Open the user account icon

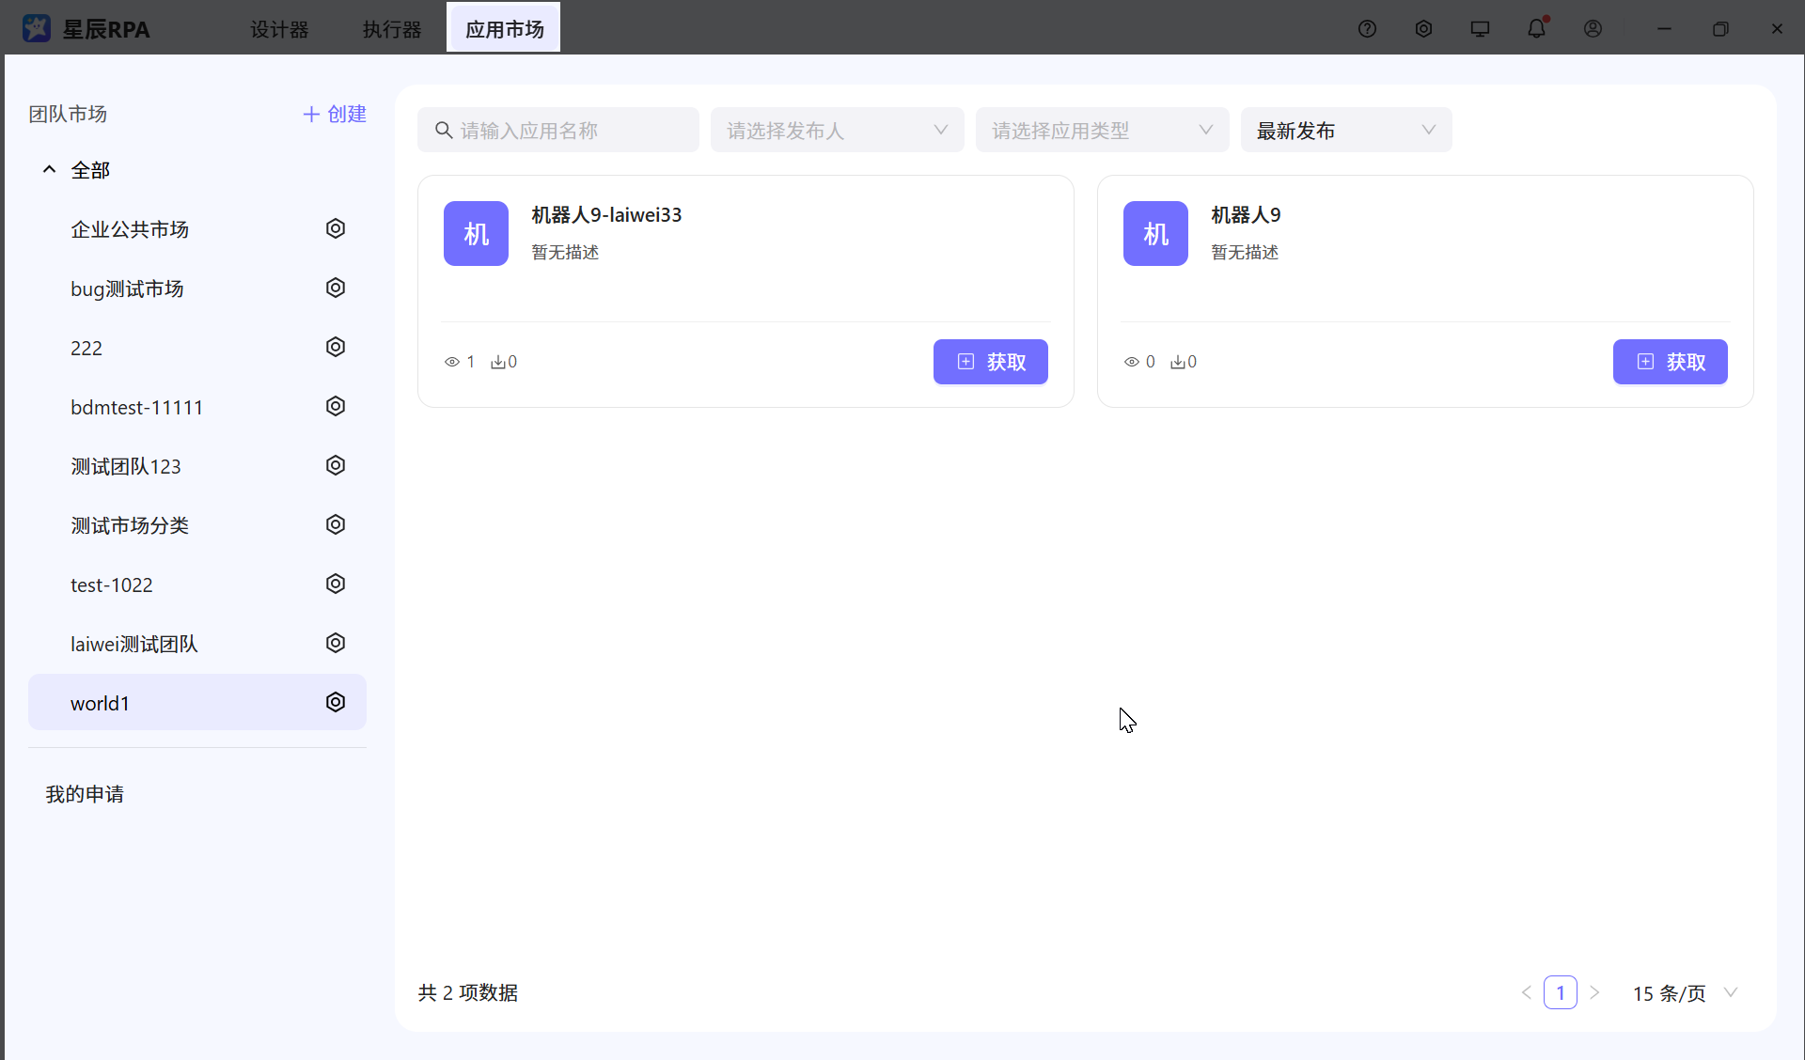tap(1593, 28)
